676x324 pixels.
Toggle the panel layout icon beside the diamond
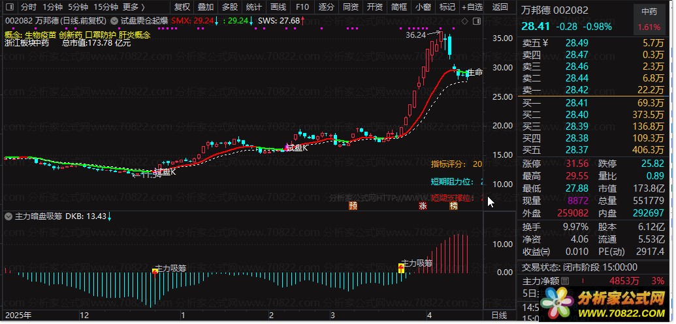pos(476,21)
